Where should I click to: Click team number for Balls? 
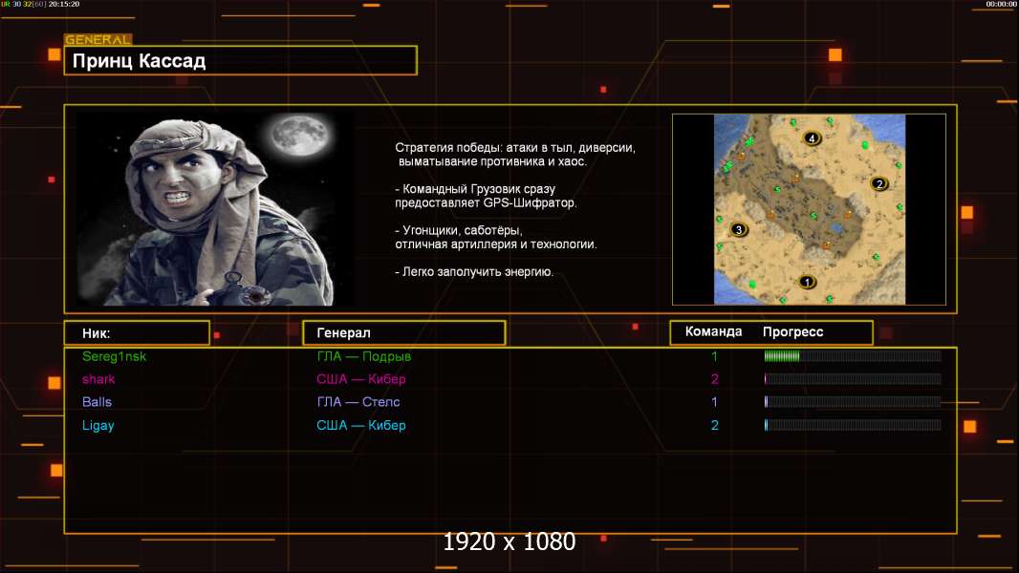point(714,402)
